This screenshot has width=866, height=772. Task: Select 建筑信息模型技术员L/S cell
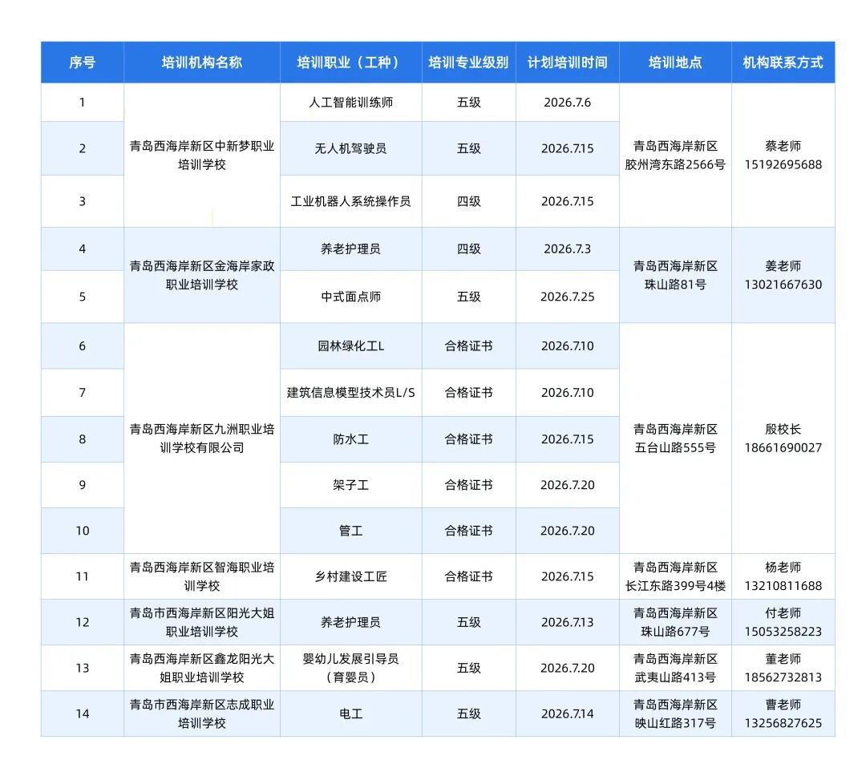point(350,393)
